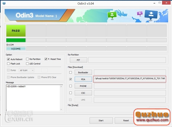
Task: Enable the Re-Partition checkbox
Action: point(27,59)
